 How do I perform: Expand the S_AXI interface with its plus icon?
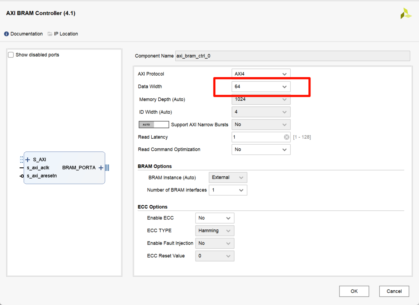coord(27,159)
